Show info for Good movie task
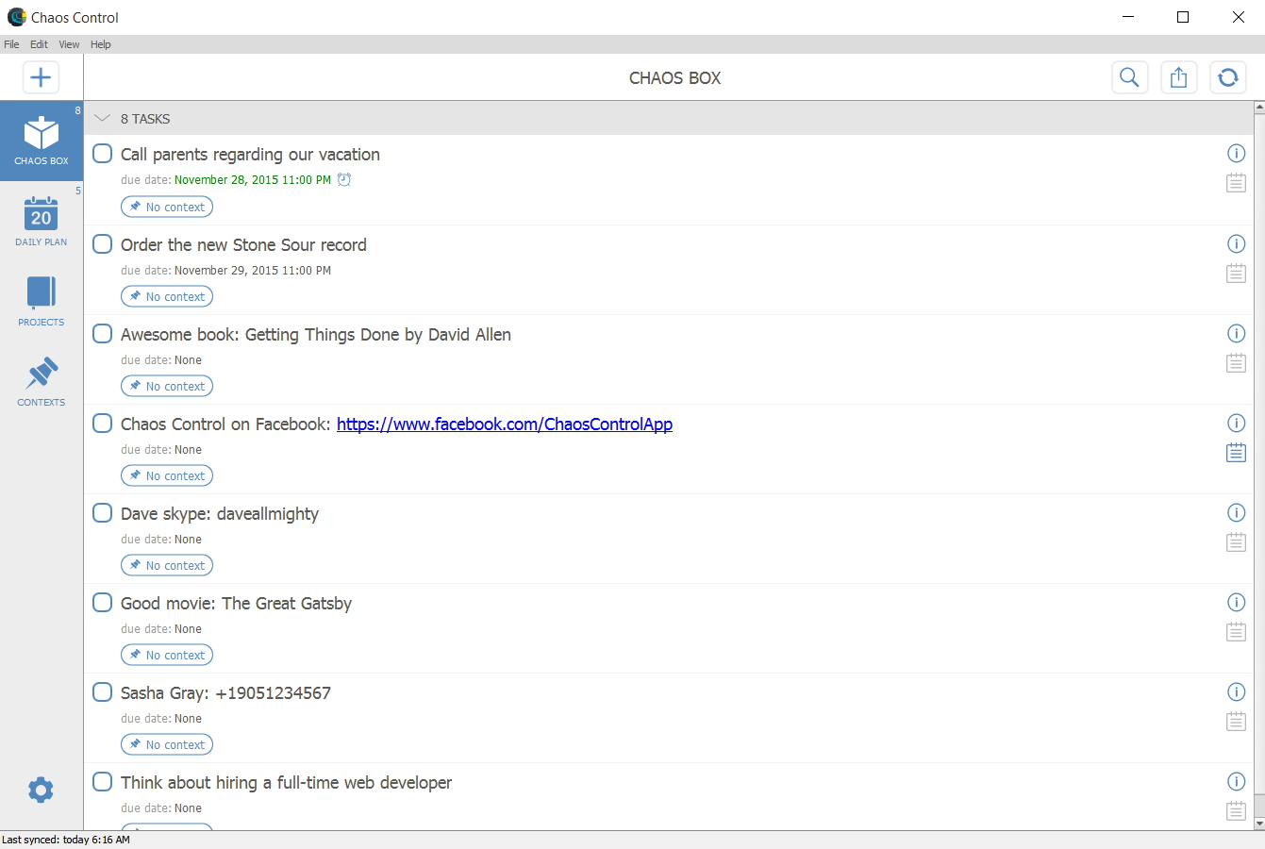The height and width of the screenshot is (849, 1265). pyautogui.click(x=1236, y=602)
